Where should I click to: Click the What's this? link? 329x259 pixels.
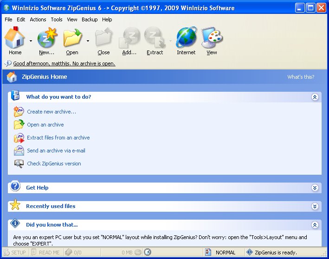click(301, 77)
